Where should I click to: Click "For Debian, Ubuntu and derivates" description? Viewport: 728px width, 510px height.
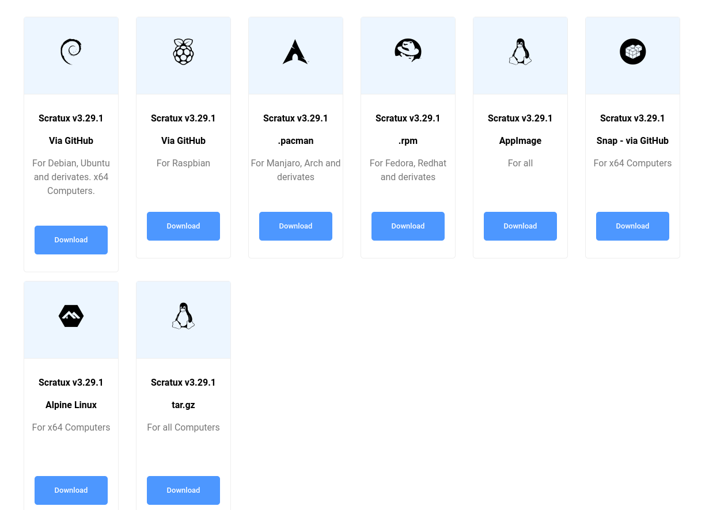pyautogui.click(x=71, y=177)
